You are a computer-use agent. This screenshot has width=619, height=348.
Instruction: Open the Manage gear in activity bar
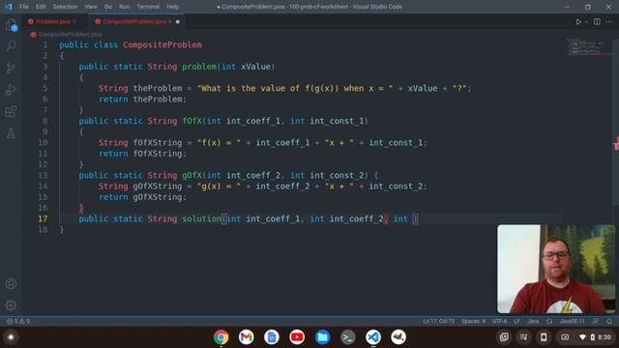coord(11,305)
